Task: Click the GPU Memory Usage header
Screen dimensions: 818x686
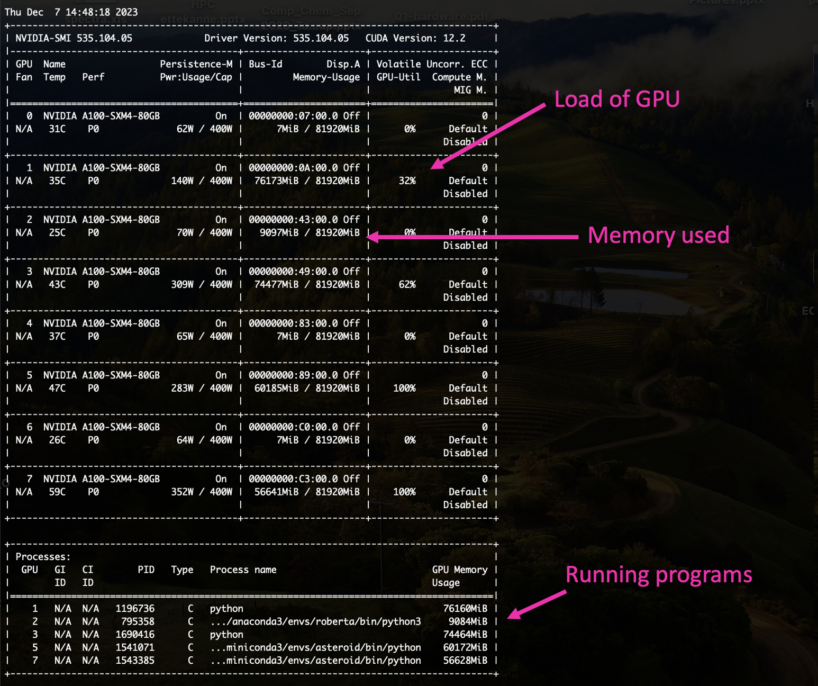Action: 459,576
